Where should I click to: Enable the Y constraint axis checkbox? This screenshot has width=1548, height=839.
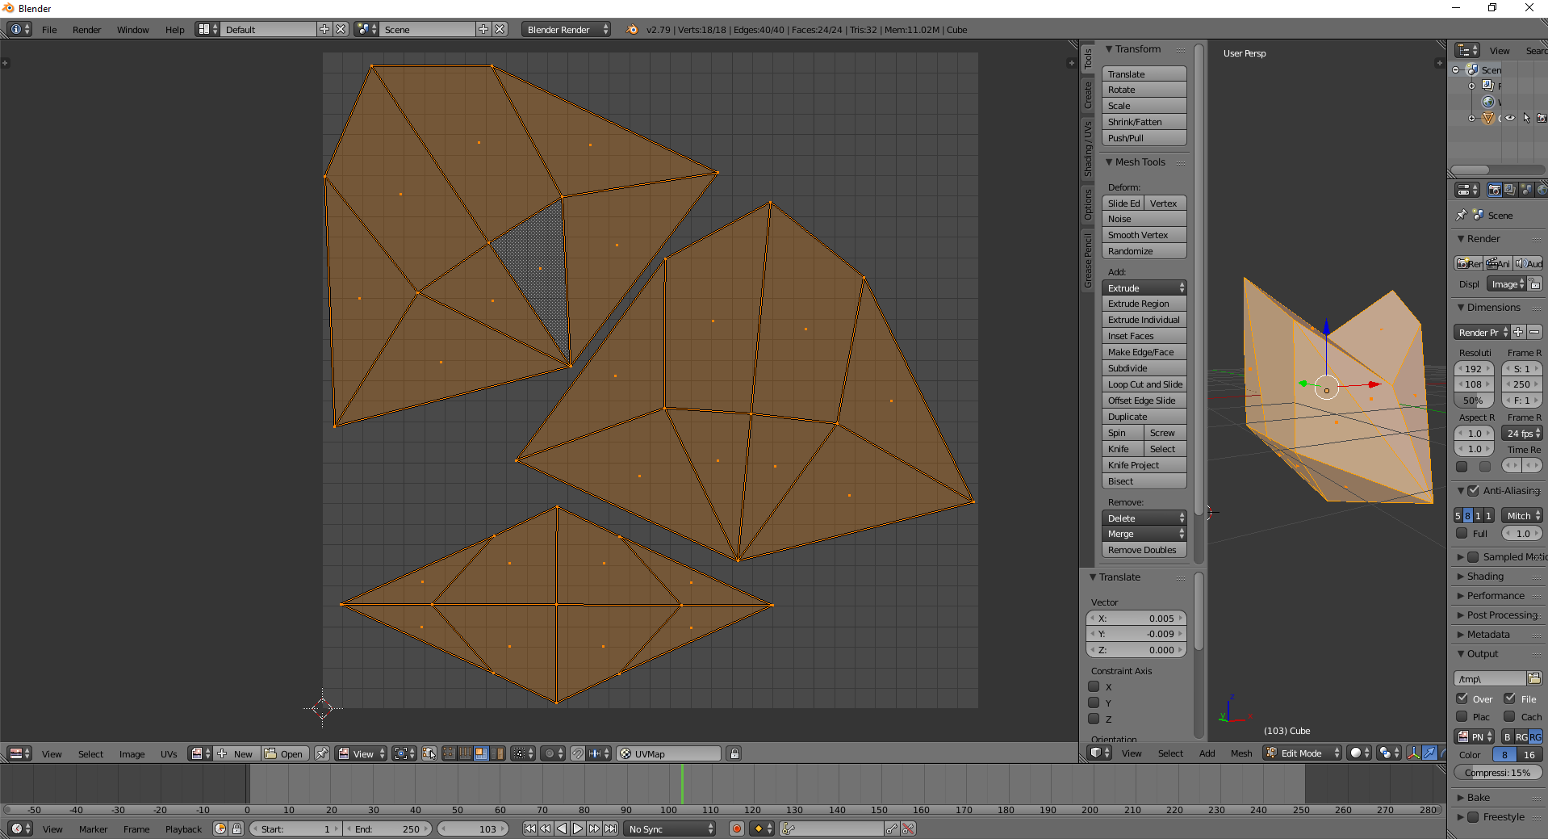pos(1094,703)
